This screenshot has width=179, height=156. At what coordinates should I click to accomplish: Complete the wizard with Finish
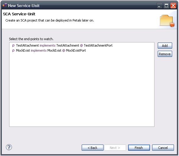pos(139,148)
